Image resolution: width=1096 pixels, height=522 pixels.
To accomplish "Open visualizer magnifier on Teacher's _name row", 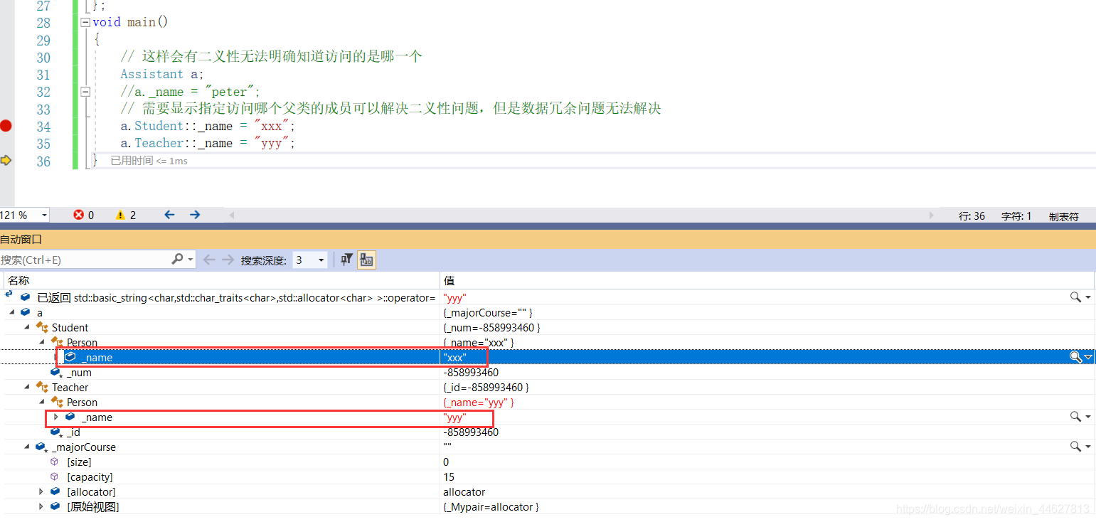I will 1075,417.
